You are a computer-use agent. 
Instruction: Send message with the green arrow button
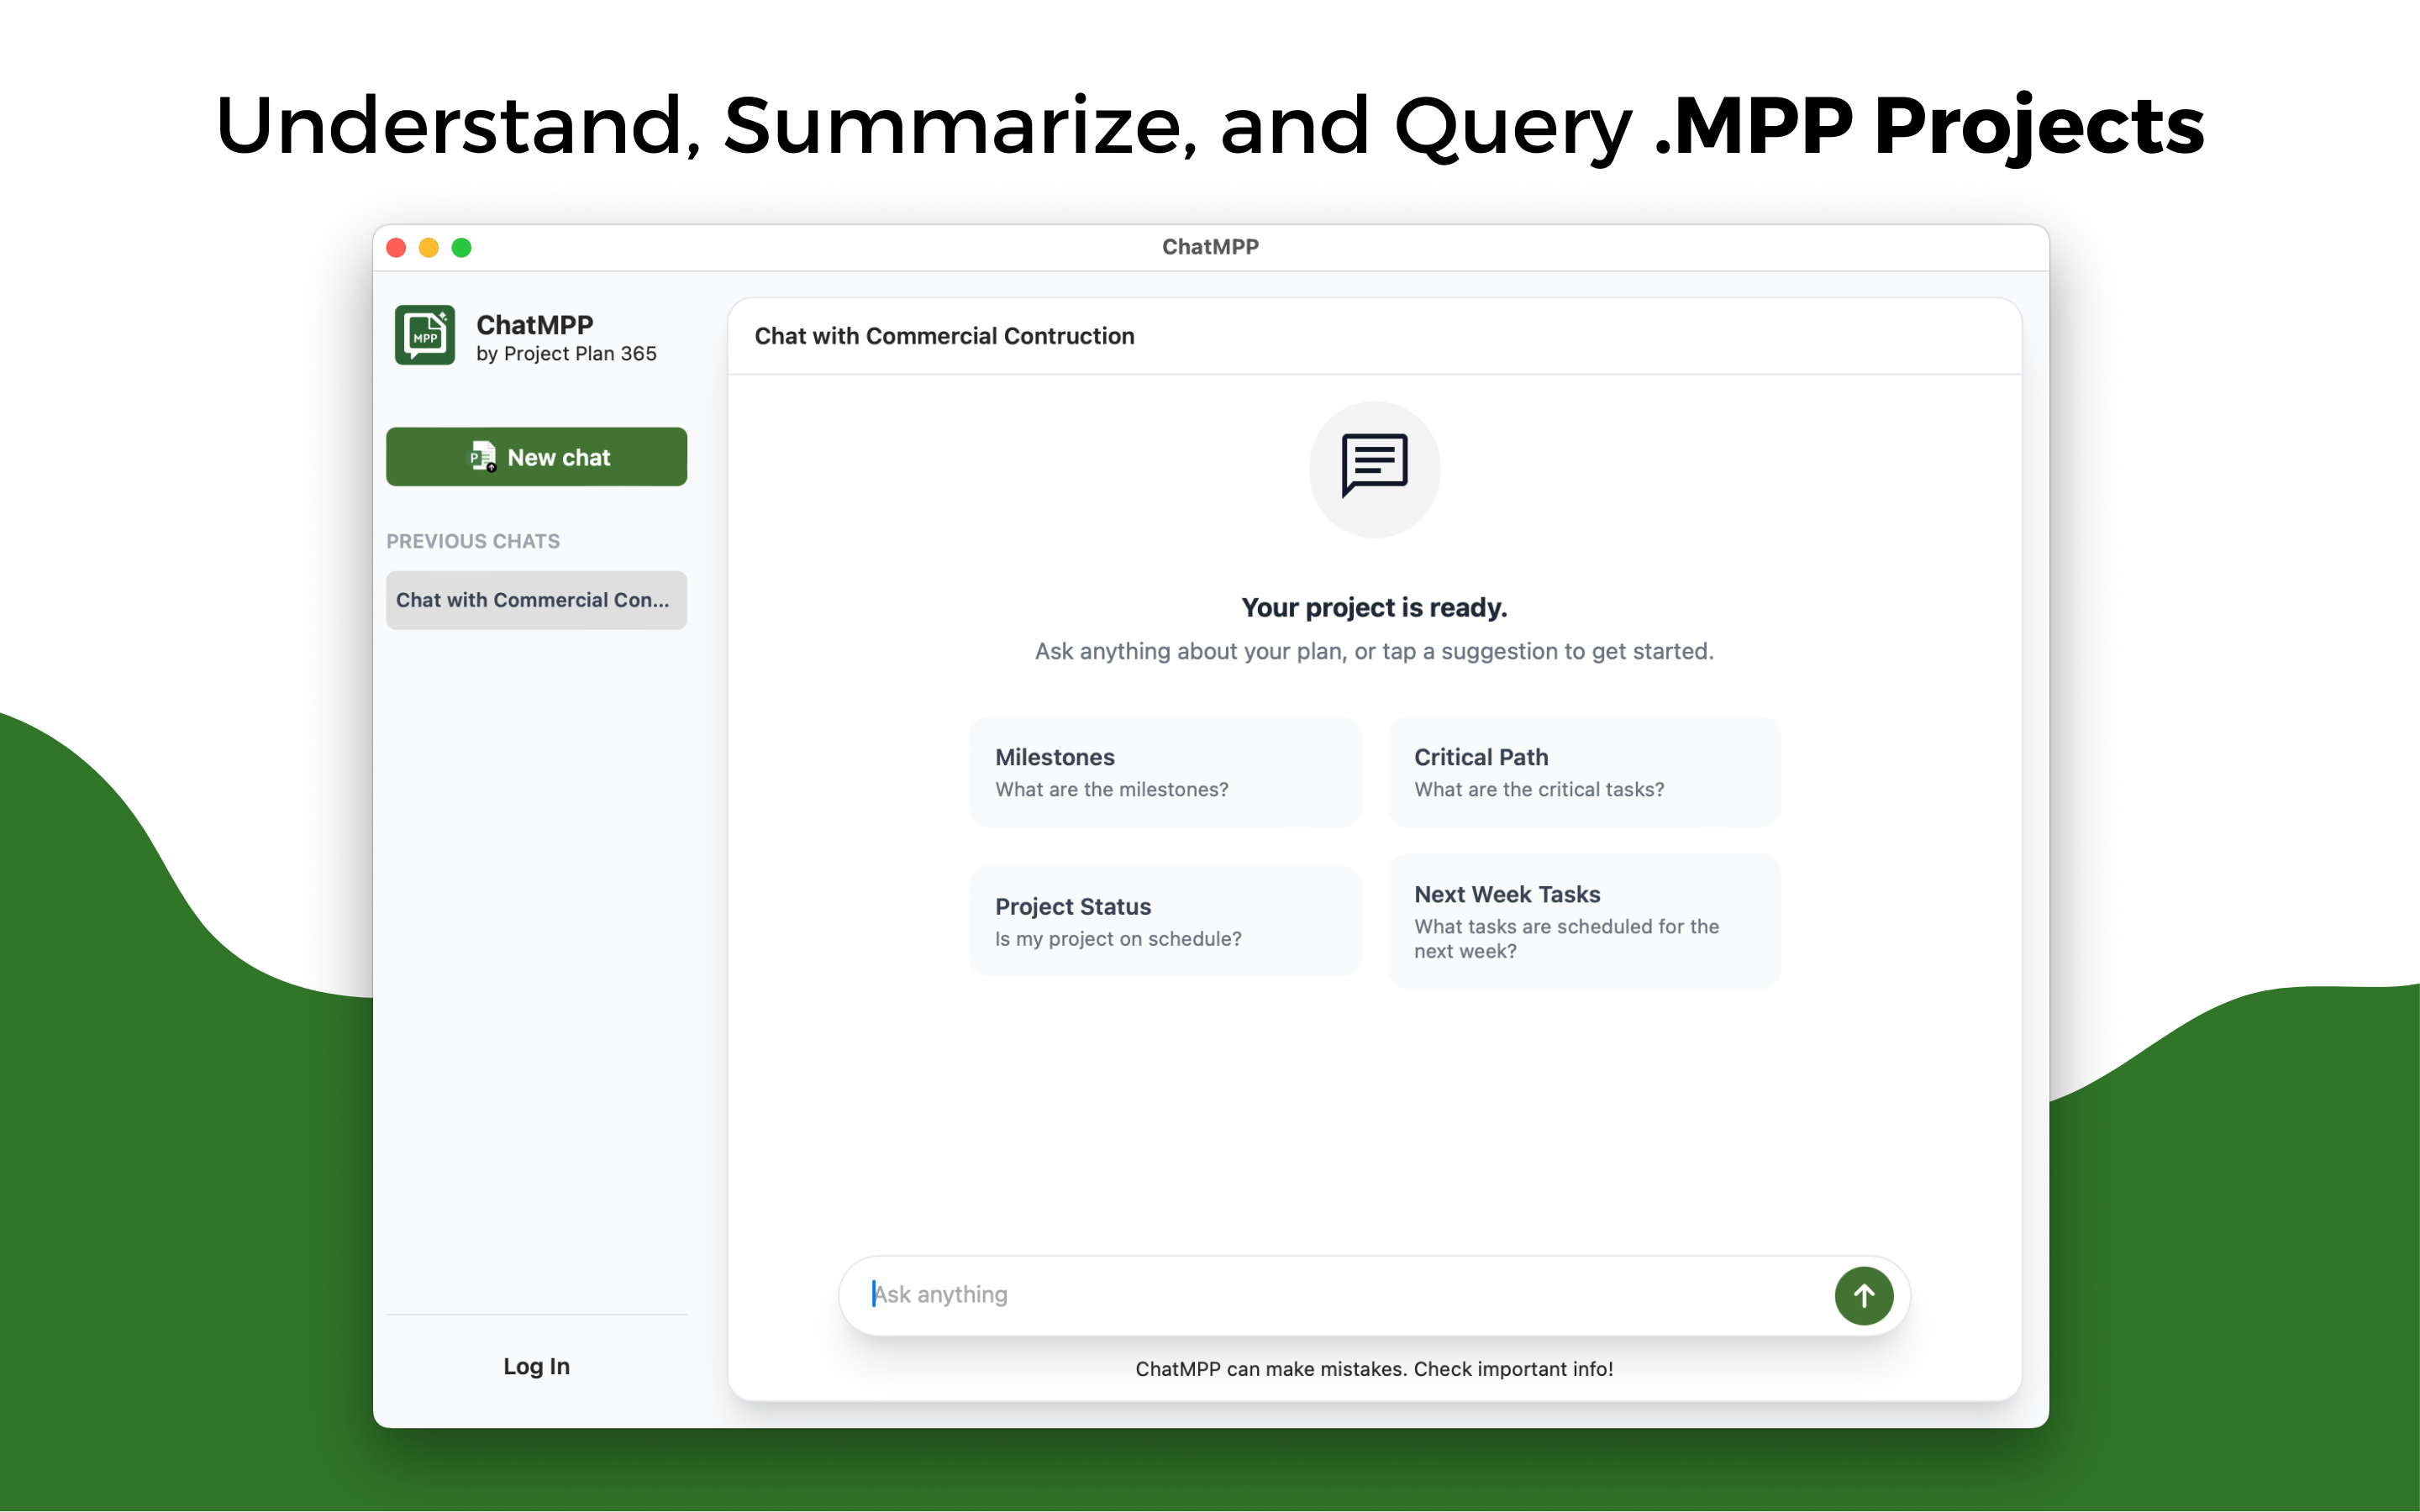(x=1863, y=1296)
